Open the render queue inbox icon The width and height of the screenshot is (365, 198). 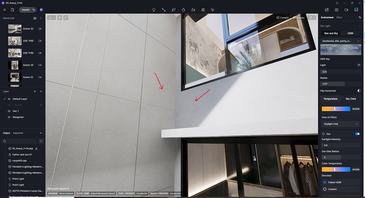tap(356, 10)
